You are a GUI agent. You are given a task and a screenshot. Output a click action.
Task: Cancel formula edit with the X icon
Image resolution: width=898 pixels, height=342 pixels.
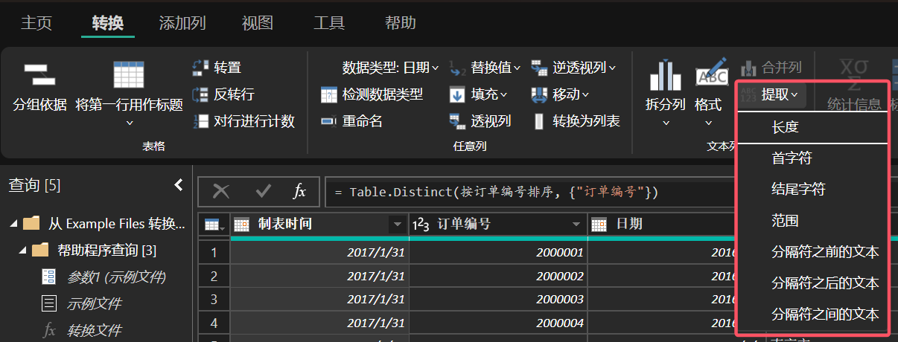[221, 192]
